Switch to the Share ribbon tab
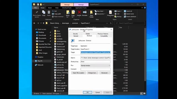The height and width of the screenshot is (99, 177). pyautogui.click(x=50, y=8)
